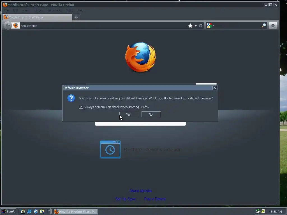Open the Google search engine dropdown
This screenshot has height=215, width=287.
coord(210,25)
